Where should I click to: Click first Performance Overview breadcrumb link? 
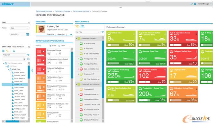coord(44,11)
